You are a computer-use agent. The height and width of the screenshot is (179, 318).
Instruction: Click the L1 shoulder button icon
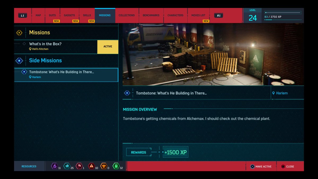[x=23, y=15]
